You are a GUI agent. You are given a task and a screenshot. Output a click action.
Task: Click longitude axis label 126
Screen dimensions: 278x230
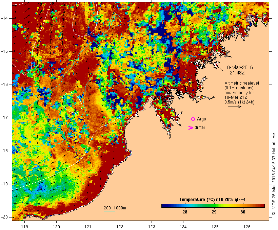click(x=247, y=227)
